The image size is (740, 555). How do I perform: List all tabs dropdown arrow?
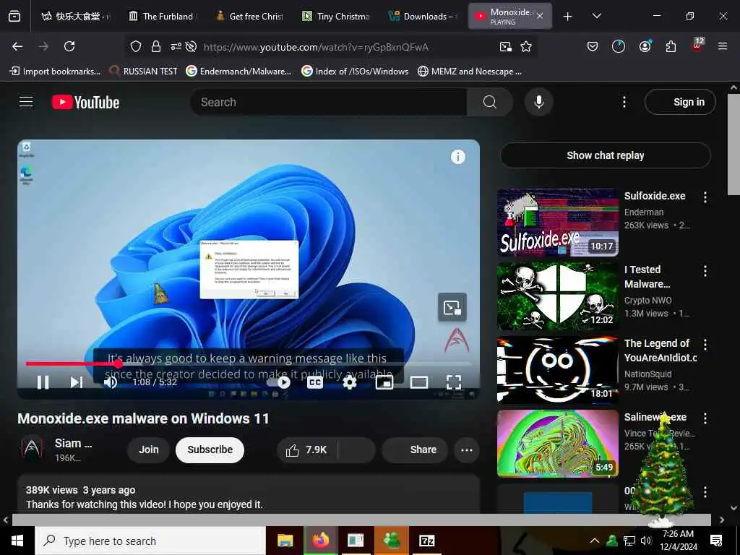tap(596, 17)
